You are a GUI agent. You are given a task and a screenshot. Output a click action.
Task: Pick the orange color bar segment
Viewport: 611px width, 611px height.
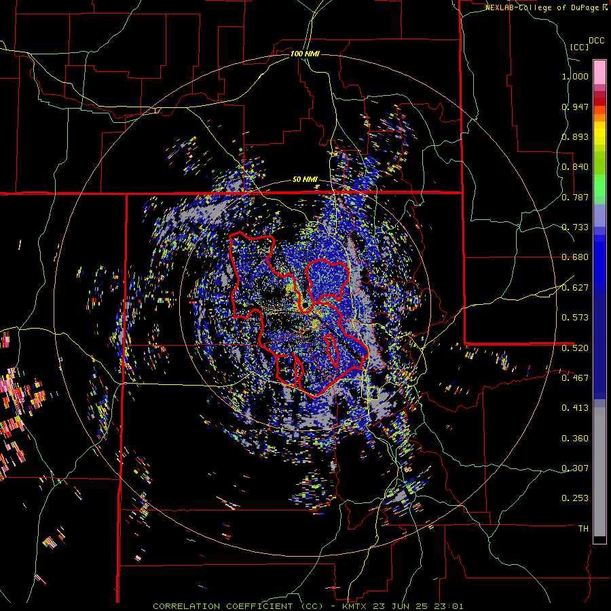click(x=599, y=117)
